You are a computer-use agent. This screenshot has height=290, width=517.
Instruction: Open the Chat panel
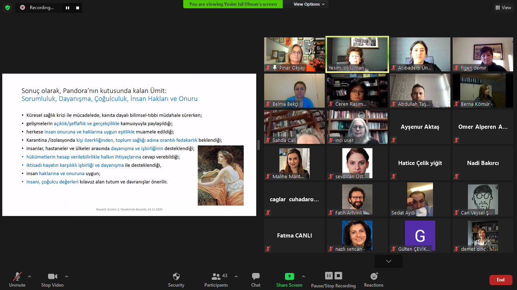point(256,276)
